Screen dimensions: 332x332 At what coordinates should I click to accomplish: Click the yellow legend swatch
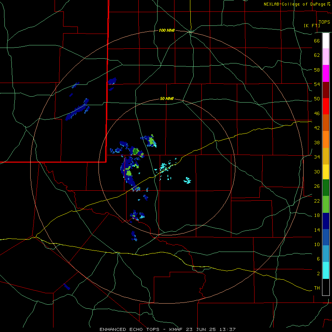326,172
